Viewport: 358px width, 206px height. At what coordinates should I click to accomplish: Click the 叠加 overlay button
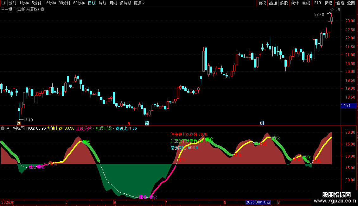[273, 3]
